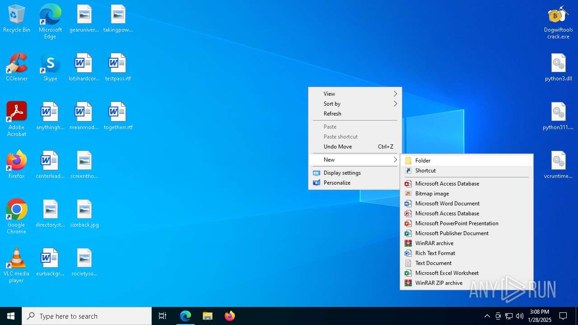Open Personalize from the context menu
The image size is (578, 325).
tap(355, 183)
